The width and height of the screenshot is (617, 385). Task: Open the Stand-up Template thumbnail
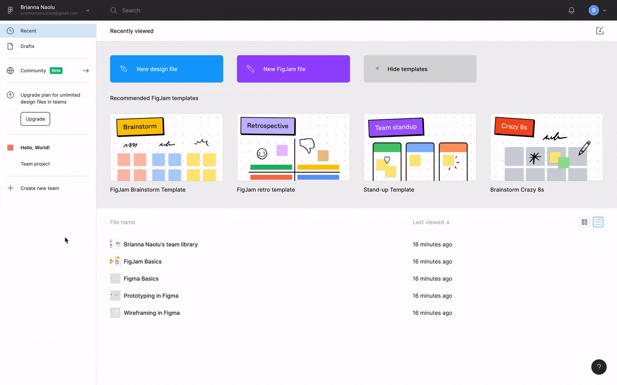tap(420, 147)
